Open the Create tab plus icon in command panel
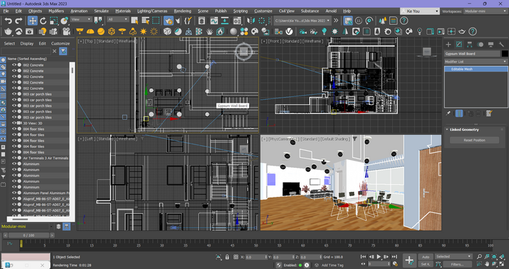 tap(448, 45)
